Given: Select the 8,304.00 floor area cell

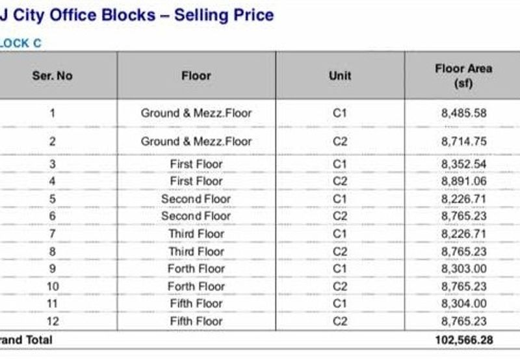Looking at the screenshot, I should [463, 304].
